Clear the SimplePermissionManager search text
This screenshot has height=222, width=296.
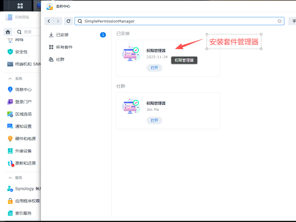pos(279,21)
